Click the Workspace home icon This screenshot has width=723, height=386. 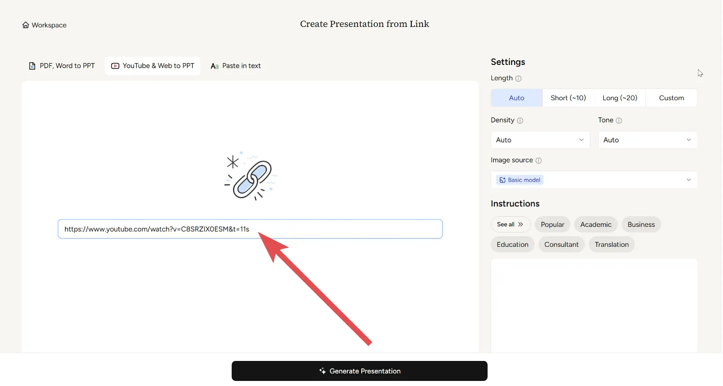tap(26, 25)
